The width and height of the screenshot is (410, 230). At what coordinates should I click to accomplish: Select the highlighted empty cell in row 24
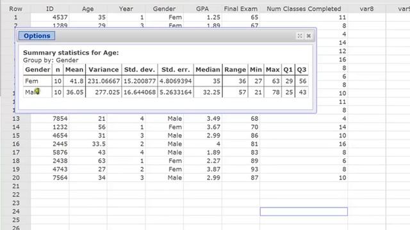coord(304,211)
